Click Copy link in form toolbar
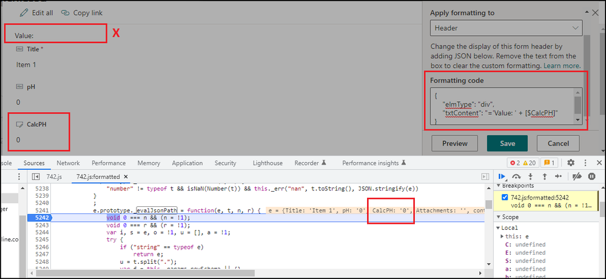606x279 pixels. pos(82,13)
